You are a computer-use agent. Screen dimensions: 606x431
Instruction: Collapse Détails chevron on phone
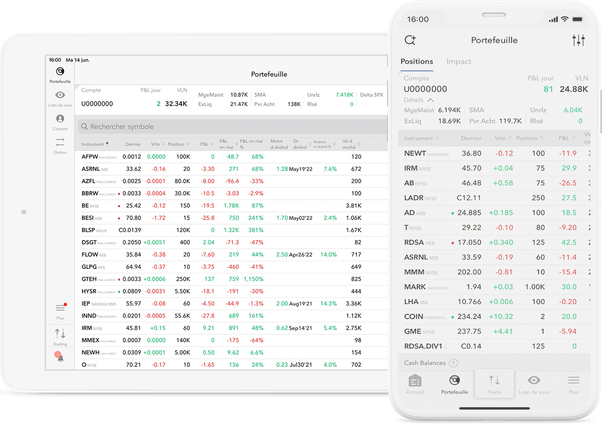430,100
